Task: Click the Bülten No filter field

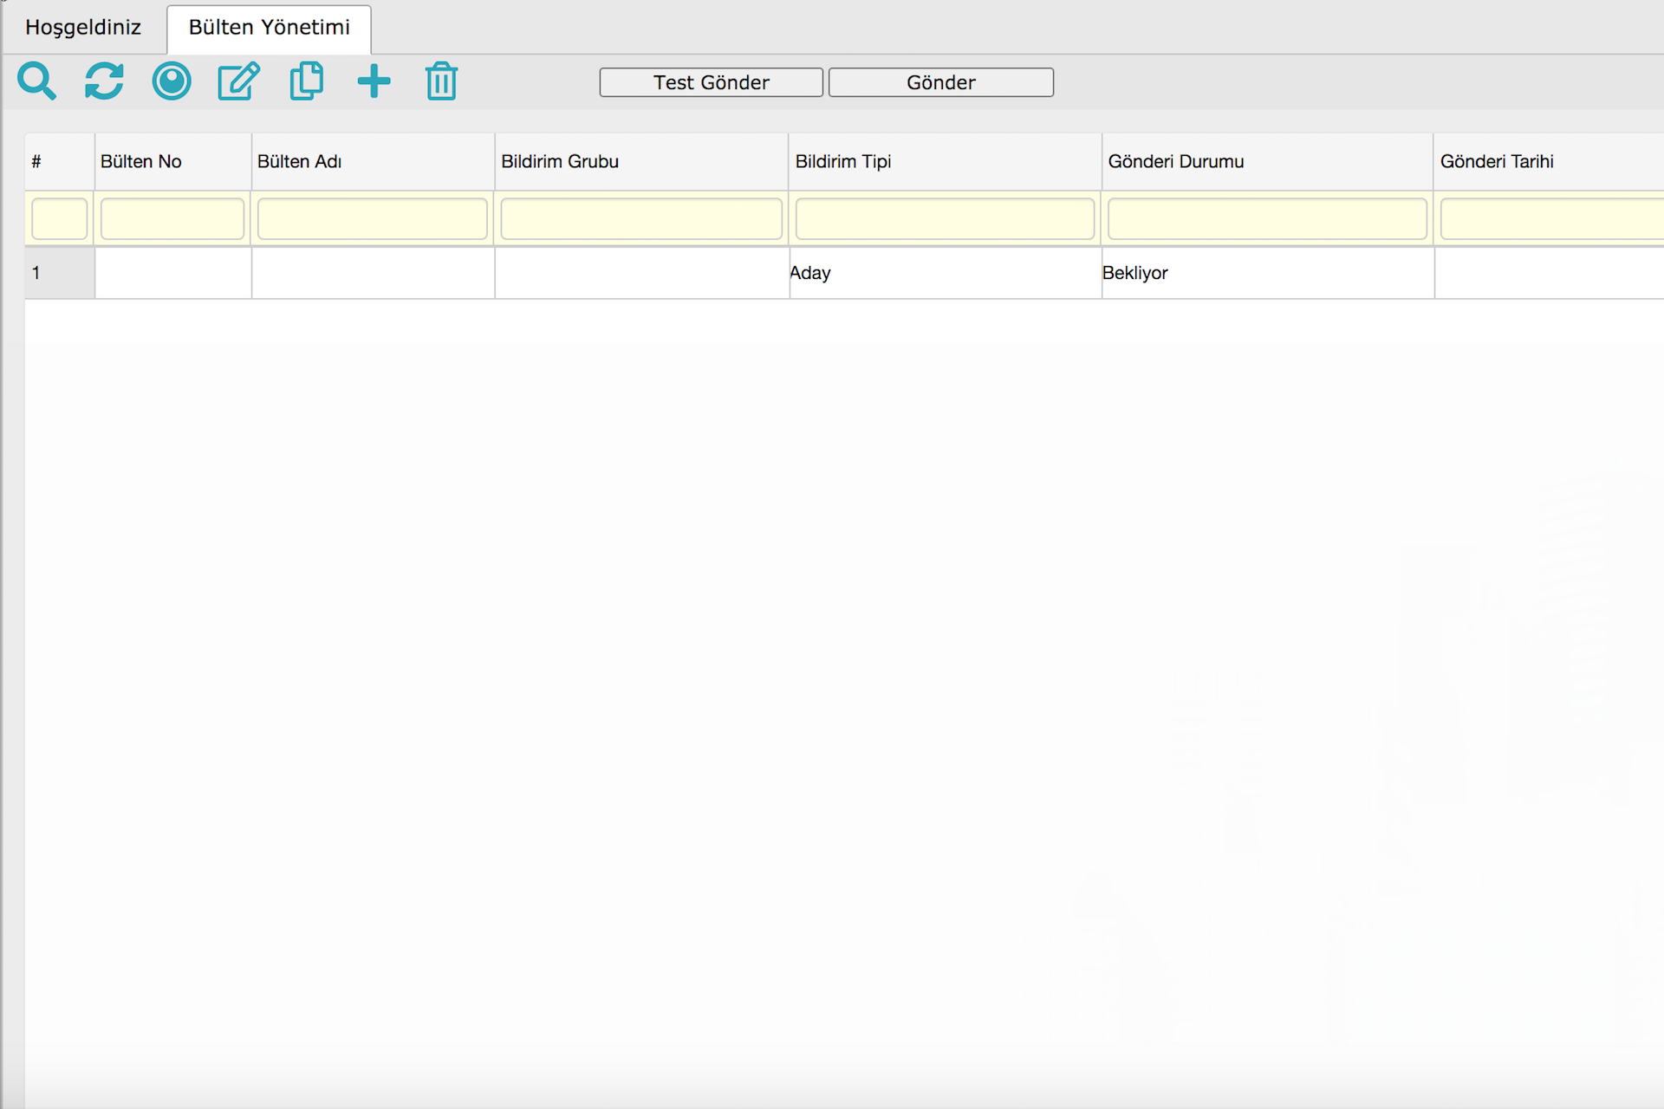Action: pyautogui.click(x=172, y=219)
